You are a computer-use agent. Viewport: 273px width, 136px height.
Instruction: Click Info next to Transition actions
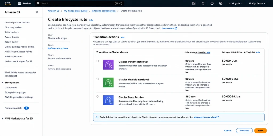pos(122,37)
